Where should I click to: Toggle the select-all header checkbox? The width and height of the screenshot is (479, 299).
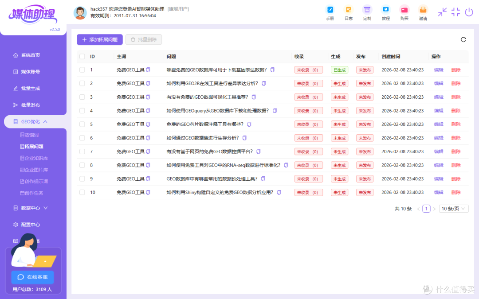tap(82, 56)
